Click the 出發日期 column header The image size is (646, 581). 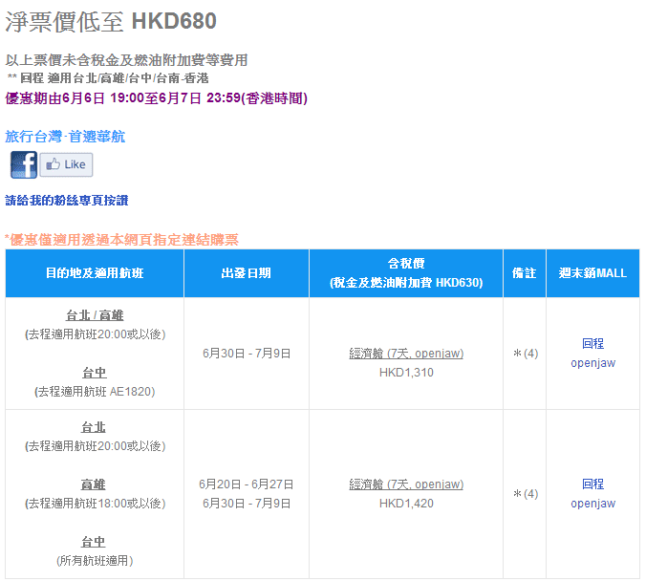(246, 273)
